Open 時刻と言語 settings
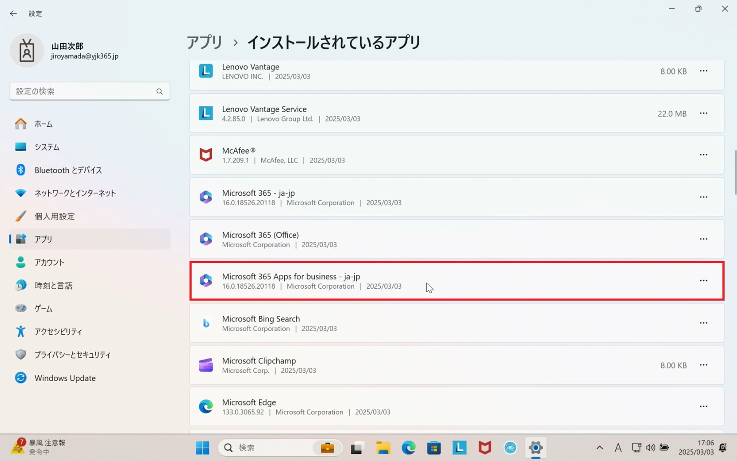Viewport: 737px width, 461px height. point(89,286)
